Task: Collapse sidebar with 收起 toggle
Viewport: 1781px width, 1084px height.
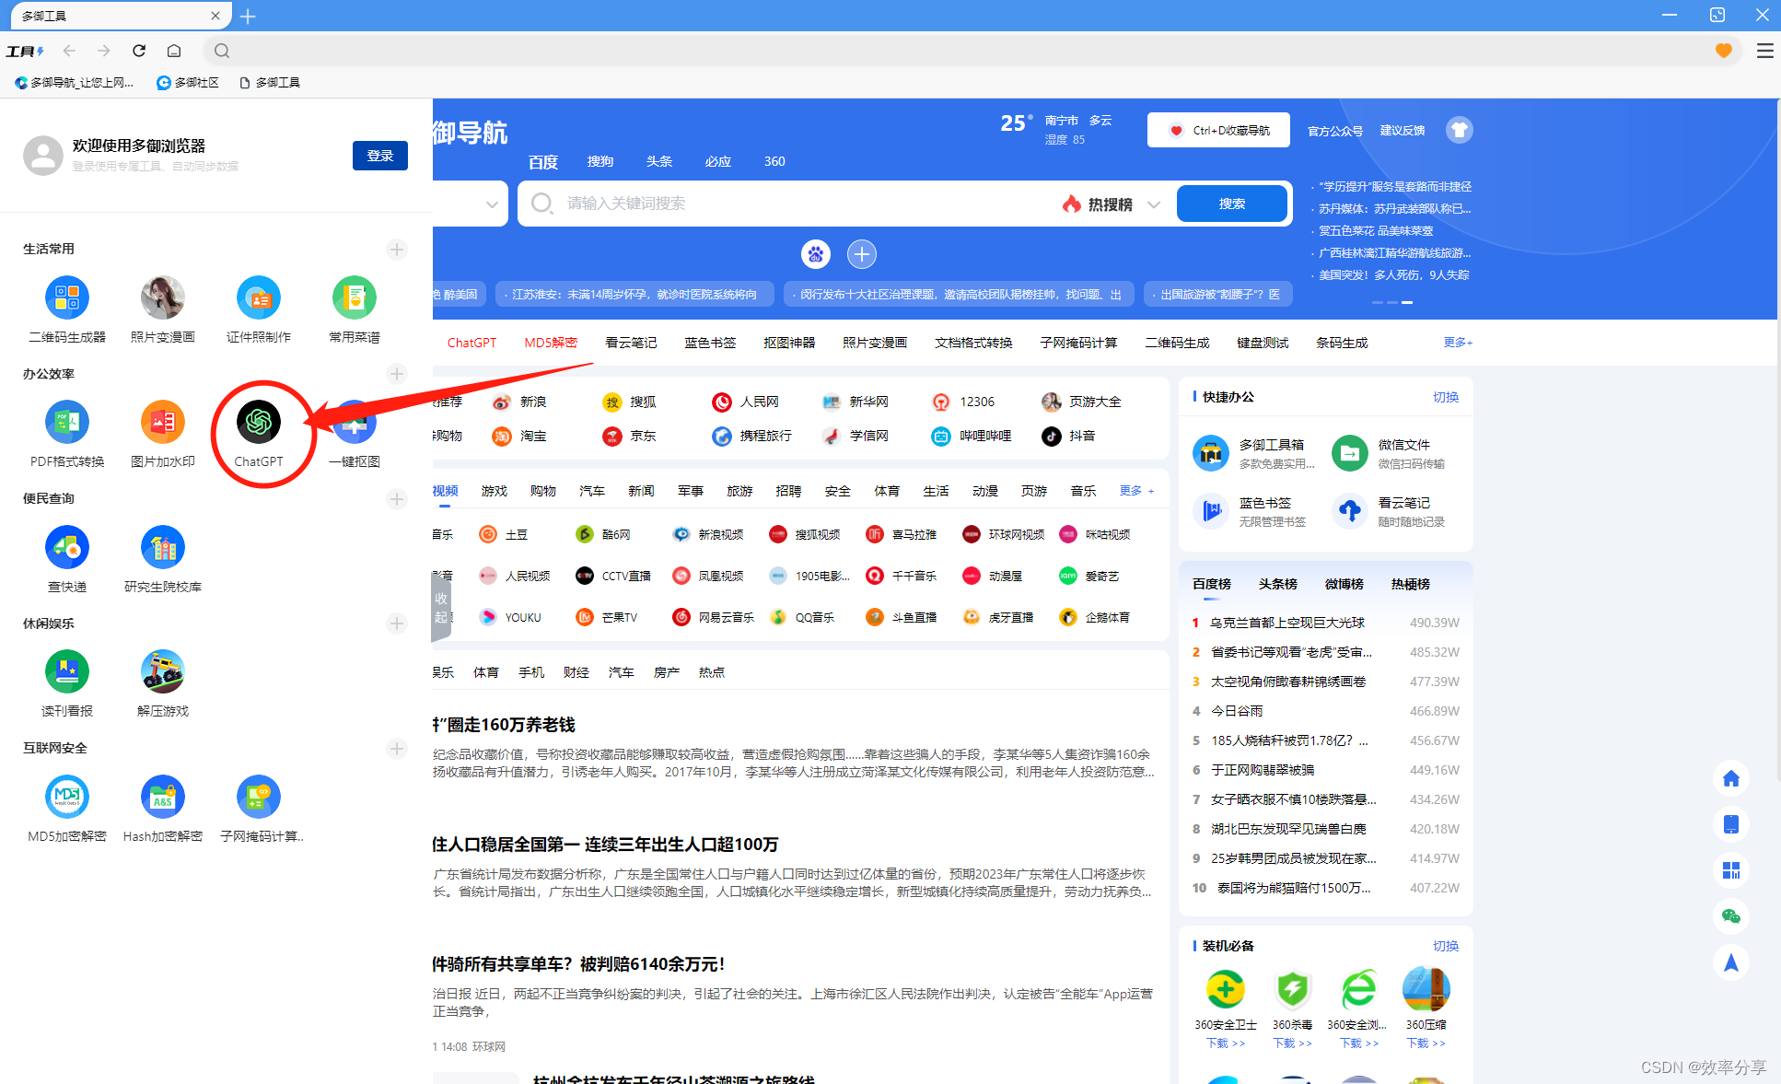Action: [441, 608]
